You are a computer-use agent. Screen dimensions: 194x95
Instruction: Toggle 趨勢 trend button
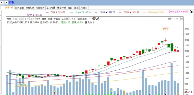(44, 19)
